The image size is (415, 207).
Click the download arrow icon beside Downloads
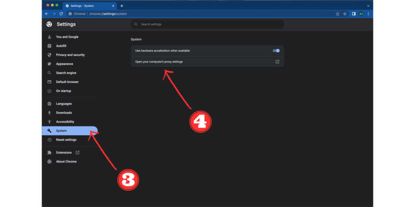tap(49, 113)
